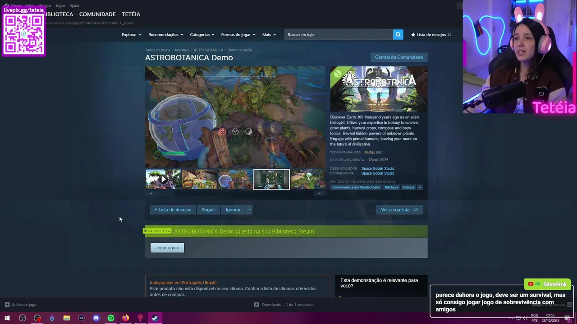Screen dimensions: 577x324
Task: Select the last jungle screenshot thumbnail
Action: pyautogui.click(x=308, y=179)
